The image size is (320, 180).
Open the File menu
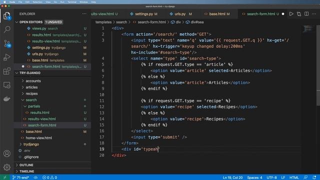[x=20, y=2]
